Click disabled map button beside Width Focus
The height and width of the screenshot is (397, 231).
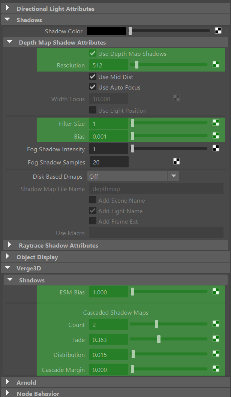177,98
